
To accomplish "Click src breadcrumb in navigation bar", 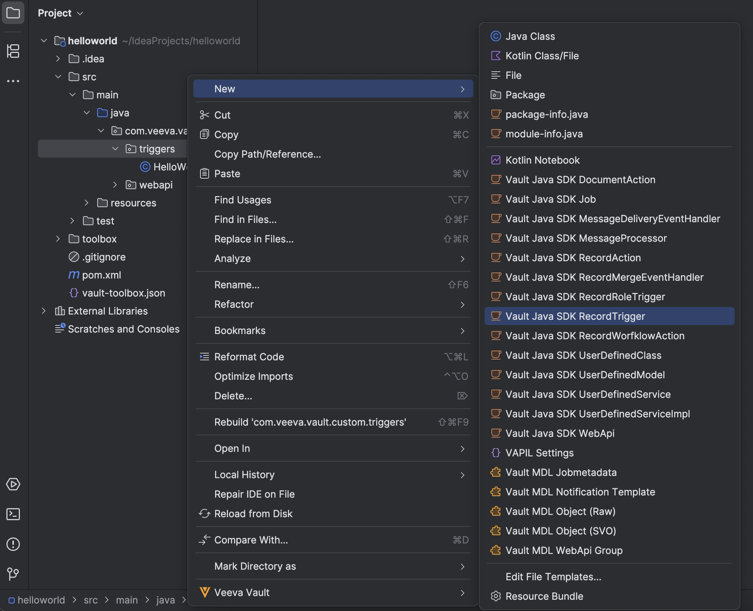I will pyautogui.click(x=90, y=600).
